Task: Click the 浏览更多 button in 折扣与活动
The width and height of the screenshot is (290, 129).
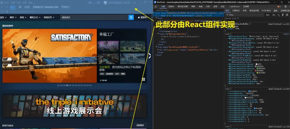Action: pos(140,125)
